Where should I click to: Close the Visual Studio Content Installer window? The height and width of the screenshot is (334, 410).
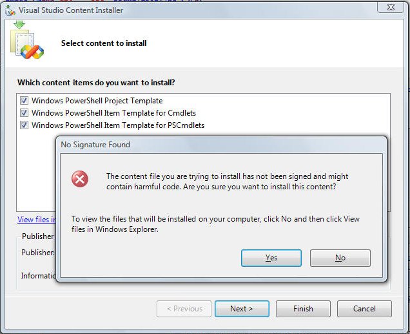tap(391, 7)
